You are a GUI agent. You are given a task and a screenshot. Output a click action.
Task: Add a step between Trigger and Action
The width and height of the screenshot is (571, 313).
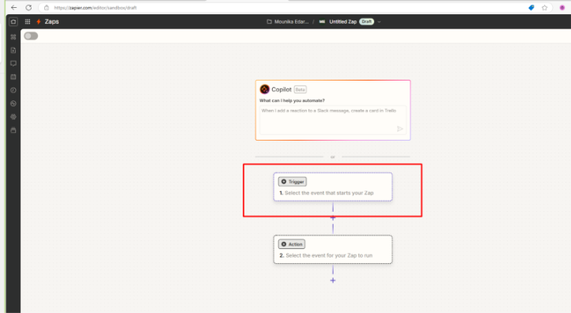click(332, 217)
